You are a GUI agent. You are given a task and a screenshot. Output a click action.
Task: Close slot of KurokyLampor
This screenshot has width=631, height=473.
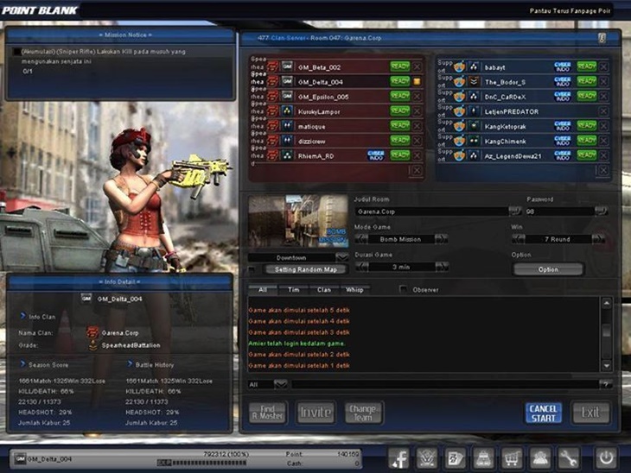point(417,111)
